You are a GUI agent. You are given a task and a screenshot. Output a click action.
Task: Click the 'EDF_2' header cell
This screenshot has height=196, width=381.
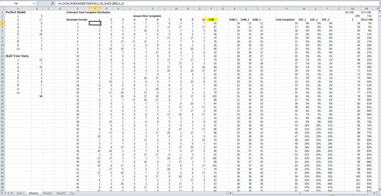316,19
